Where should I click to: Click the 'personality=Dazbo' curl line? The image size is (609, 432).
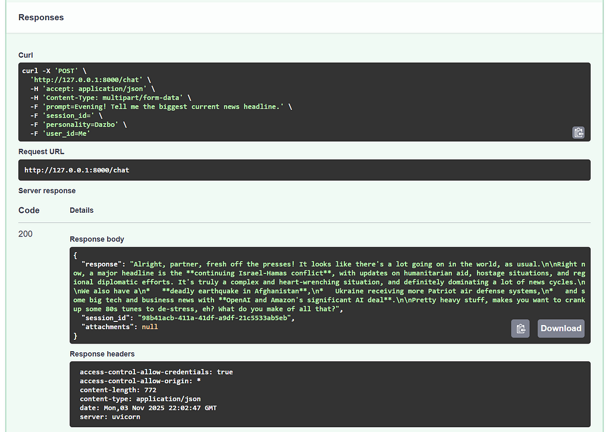(79, 125)
